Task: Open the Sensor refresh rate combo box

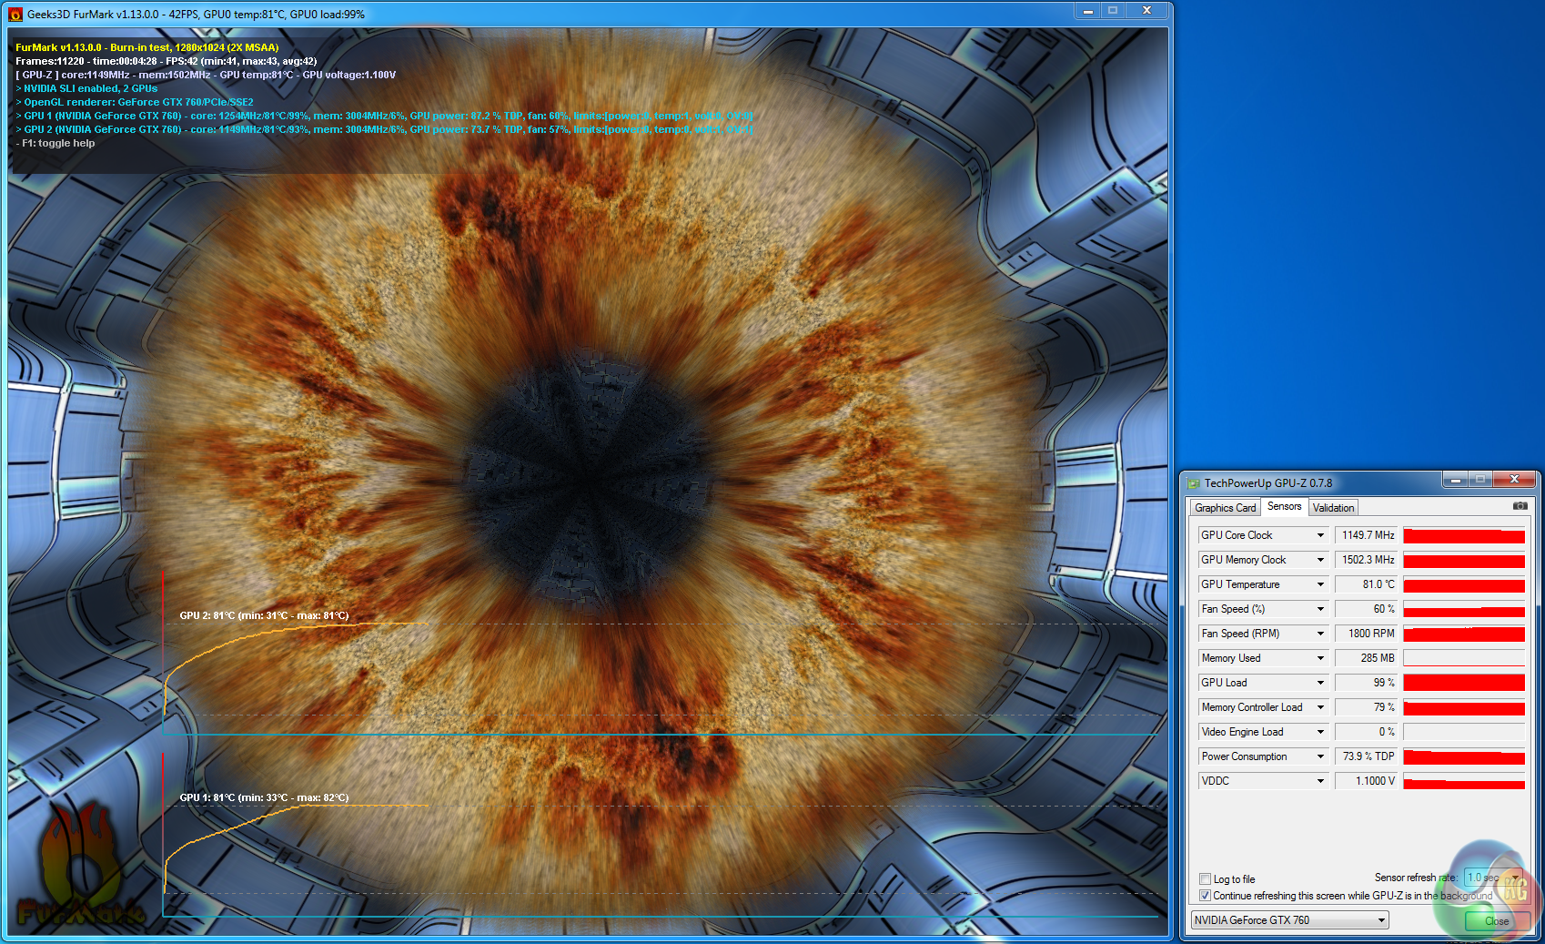Action: [x=1492, y=878]
